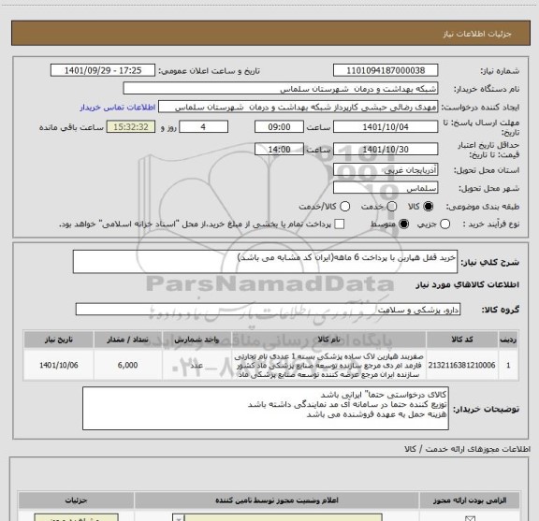Toggle the اسناد خزانه اسلامی payment checkbox
Viewport: 539px width, 521px height.
340,224
